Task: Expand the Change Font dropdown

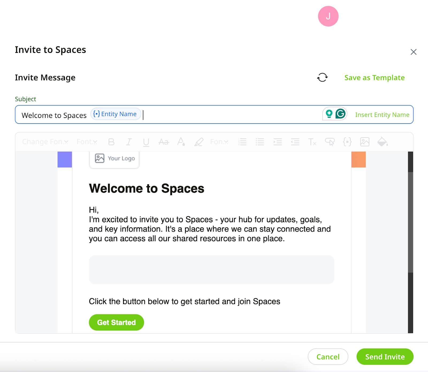Action: click(45, 142)
